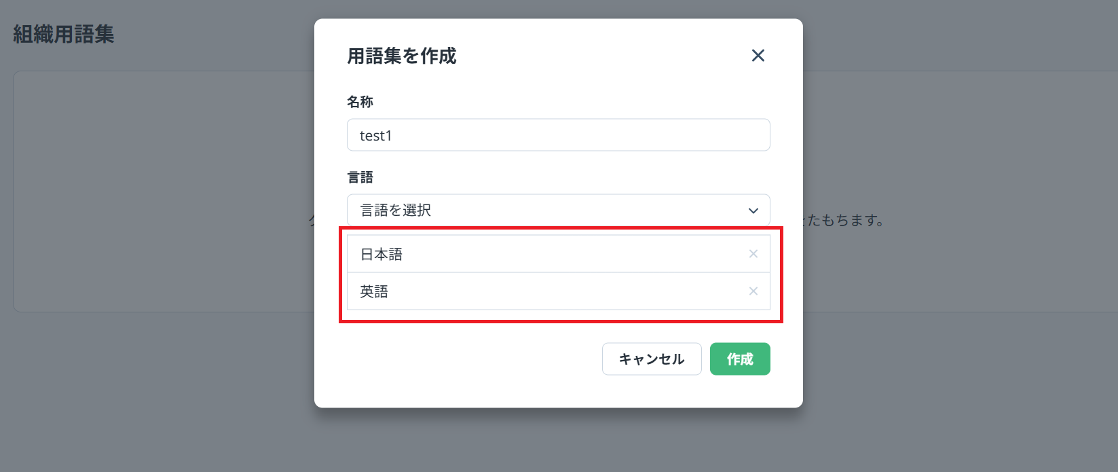Click the dismiss icon on the Japanese language row
This screenshot has height=472, width=1118.
click(752, 253)
